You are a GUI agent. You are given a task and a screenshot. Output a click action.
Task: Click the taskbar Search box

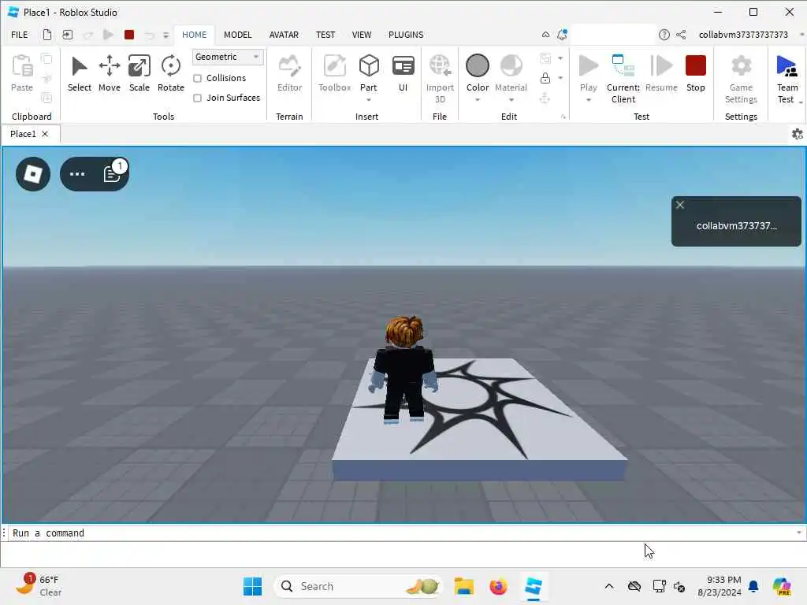coord(359,586)
